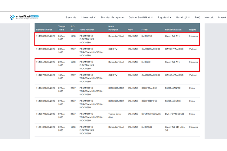227x151 pixels.
Task: Click the 22 Sep 2025 date cell
Action: coord(61,64)
